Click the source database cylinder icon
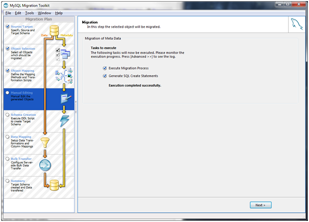This screenshot has width=309, height=222. click(54, 30)
